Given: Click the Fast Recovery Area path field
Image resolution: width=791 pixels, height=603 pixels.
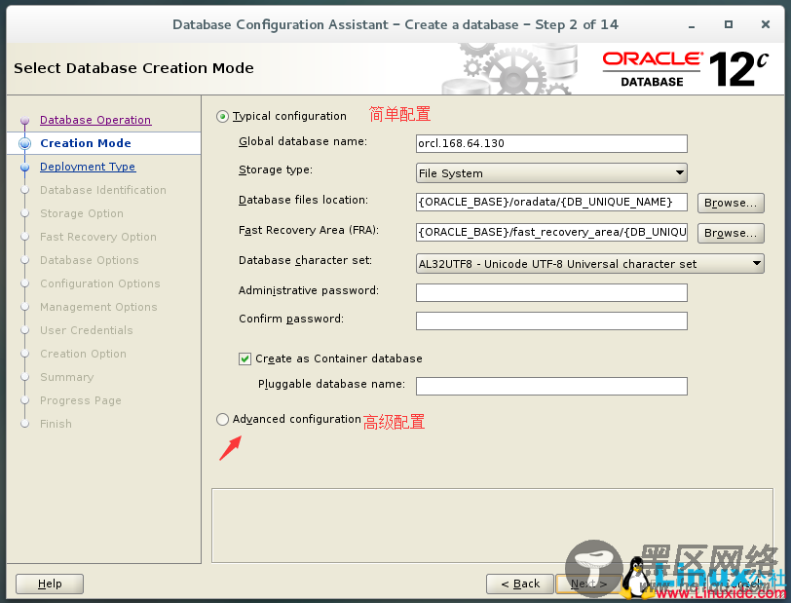Looking at the screenshot, I should click(x=551, y=232).
